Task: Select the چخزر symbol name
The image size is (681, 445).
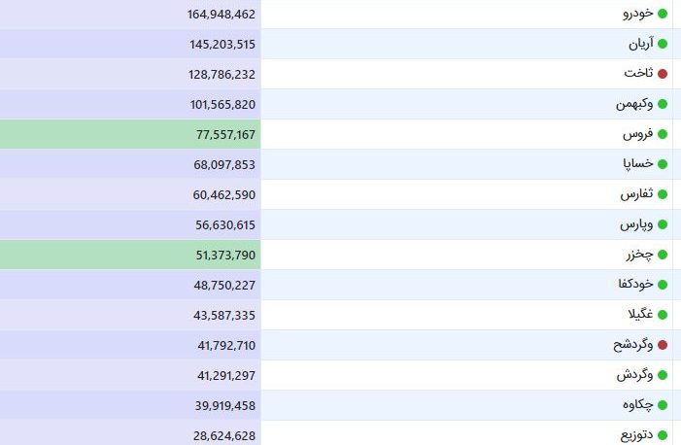Action: tap(639, 255)
